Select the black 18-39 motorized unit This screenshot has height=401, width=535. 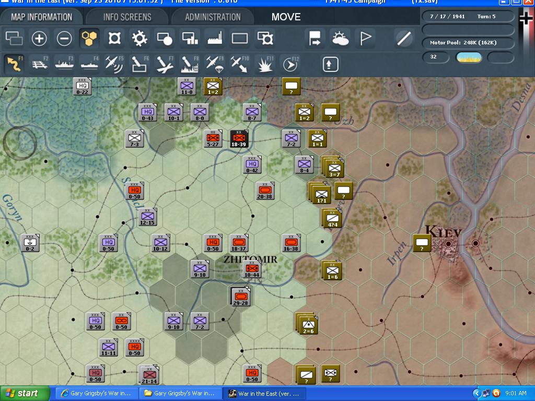[239, 138]
